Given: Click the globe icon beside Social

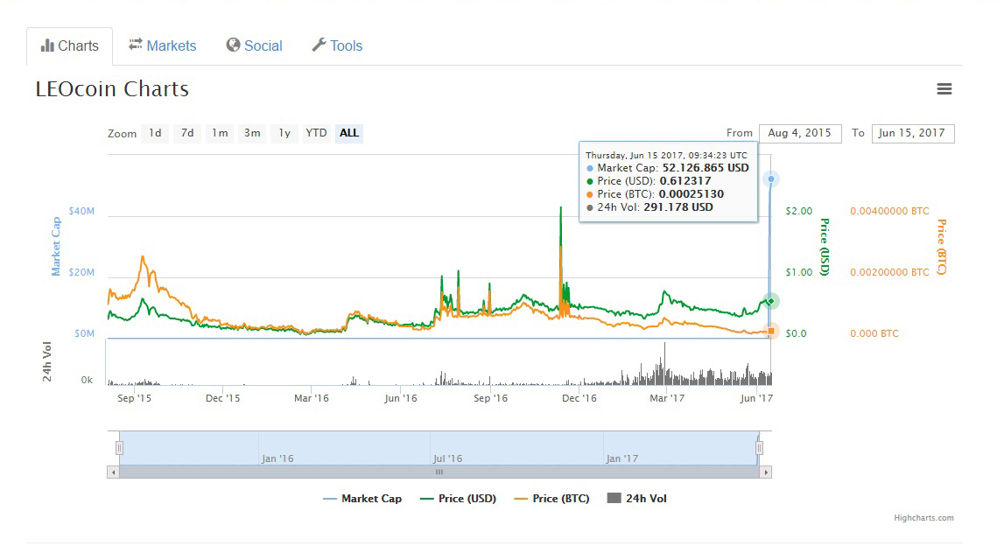Looking at the screenshot, I should tap(233, 45).
